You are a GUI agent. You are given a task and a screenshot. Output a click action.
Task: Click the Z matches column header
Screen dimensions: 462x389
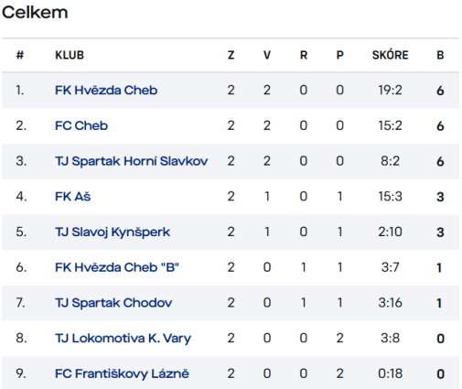231,55
